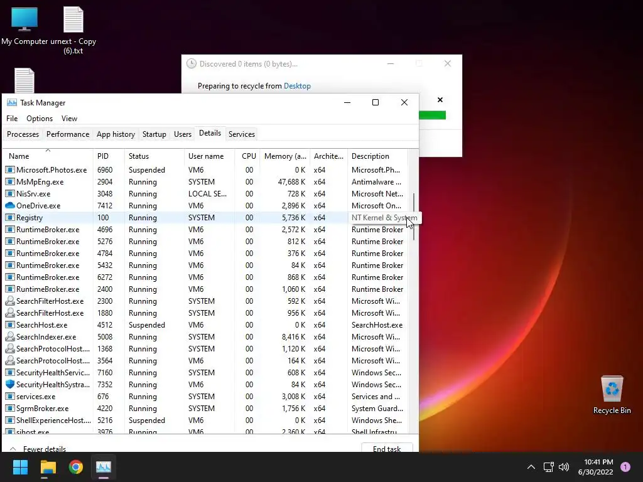This screenshot has width=643, height=482.
Task: Select the RuntimeBroker.exe row with PID 2400
Action: pyautogui.click(x=206, y=289)
